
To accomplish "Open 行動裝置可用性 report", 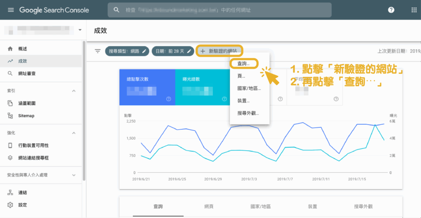I will pos(41,145).
